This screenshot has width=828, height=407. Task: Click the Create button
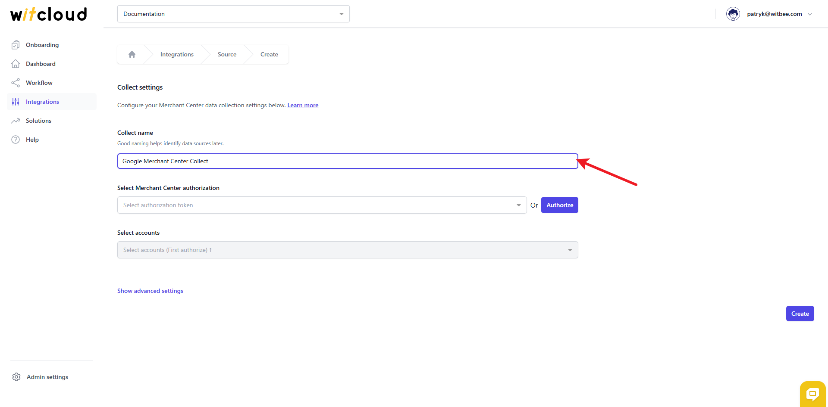coord(800,314)
